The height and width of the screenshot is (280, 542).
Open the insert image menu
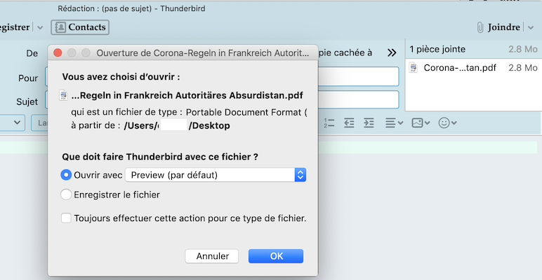coord(421,122)
